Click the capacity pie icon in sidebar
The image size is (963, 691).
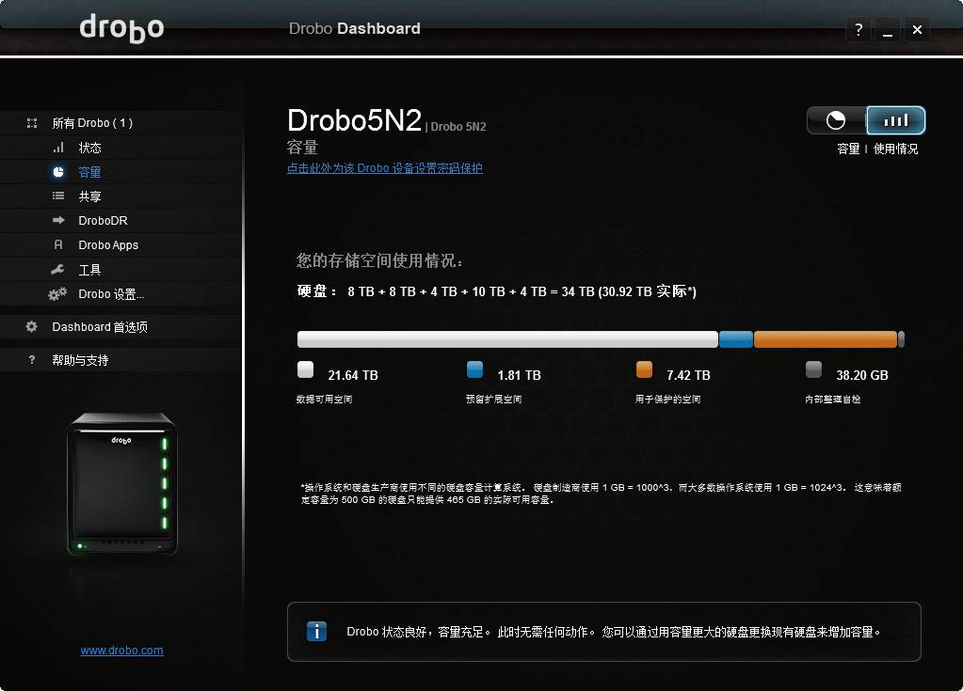(58, 172)
